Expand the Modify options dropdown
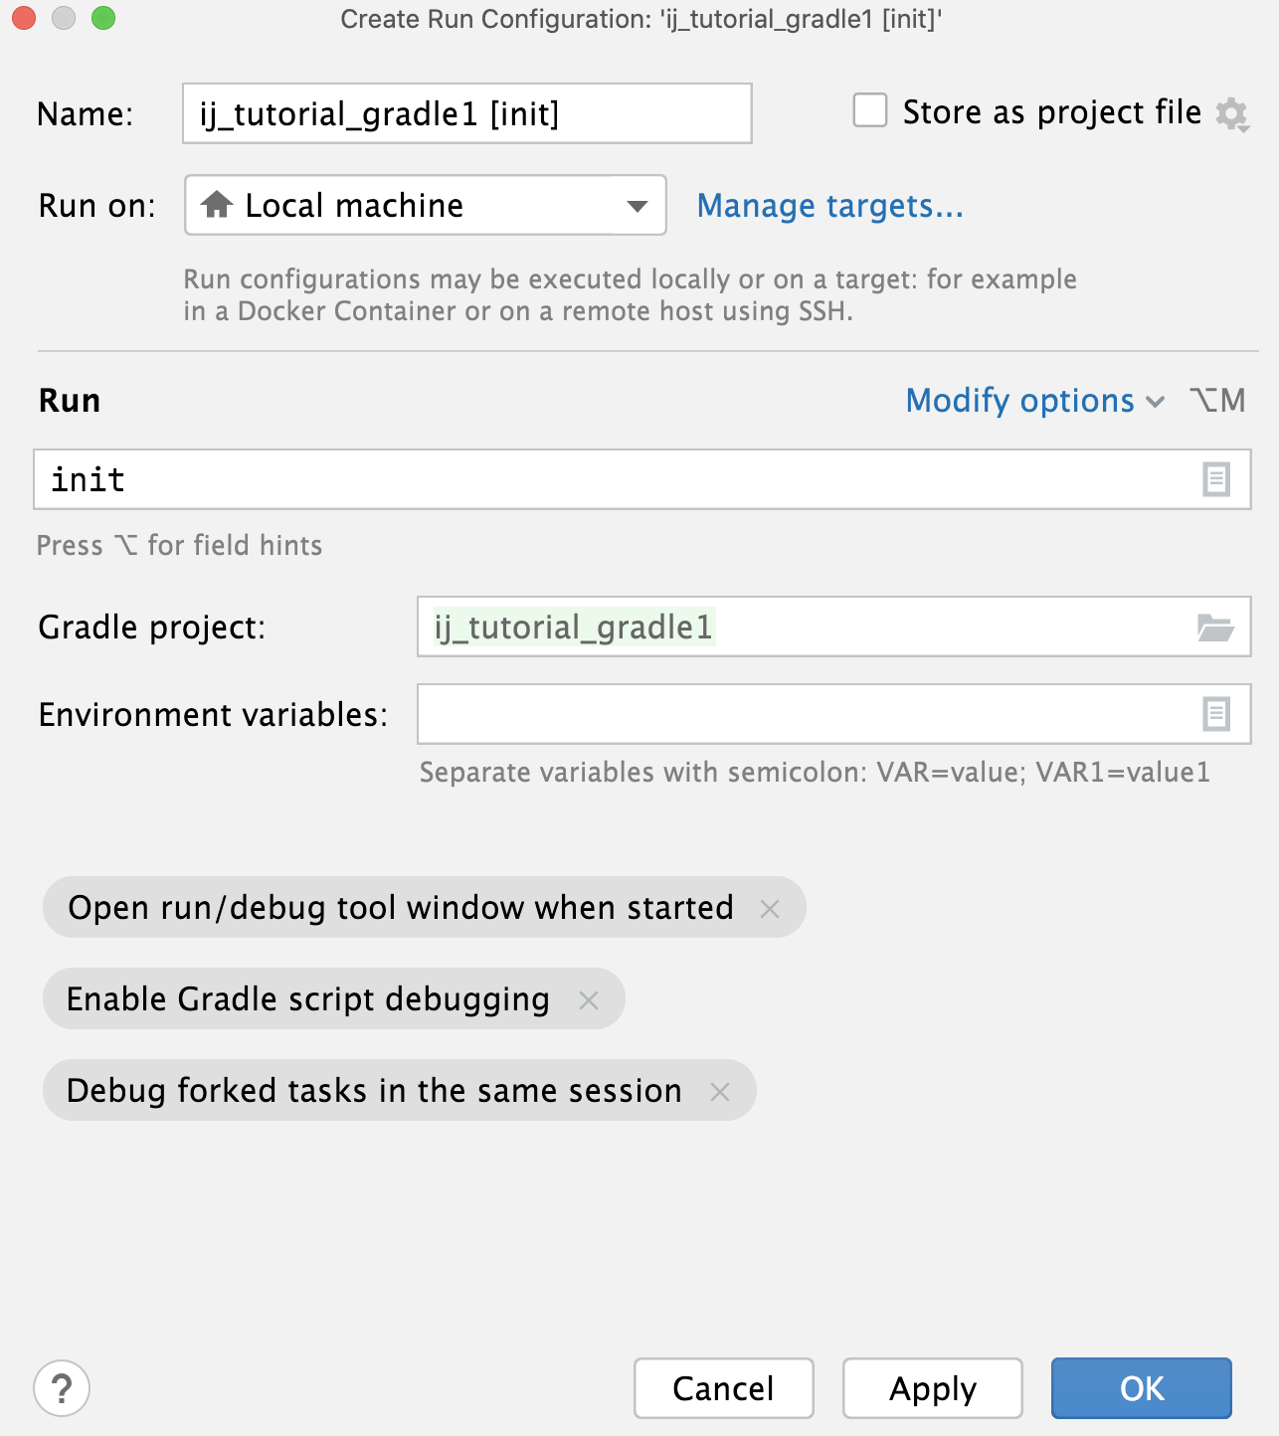The image size is (1279, 1436). pyautogui.click(x=1020, y=401)
